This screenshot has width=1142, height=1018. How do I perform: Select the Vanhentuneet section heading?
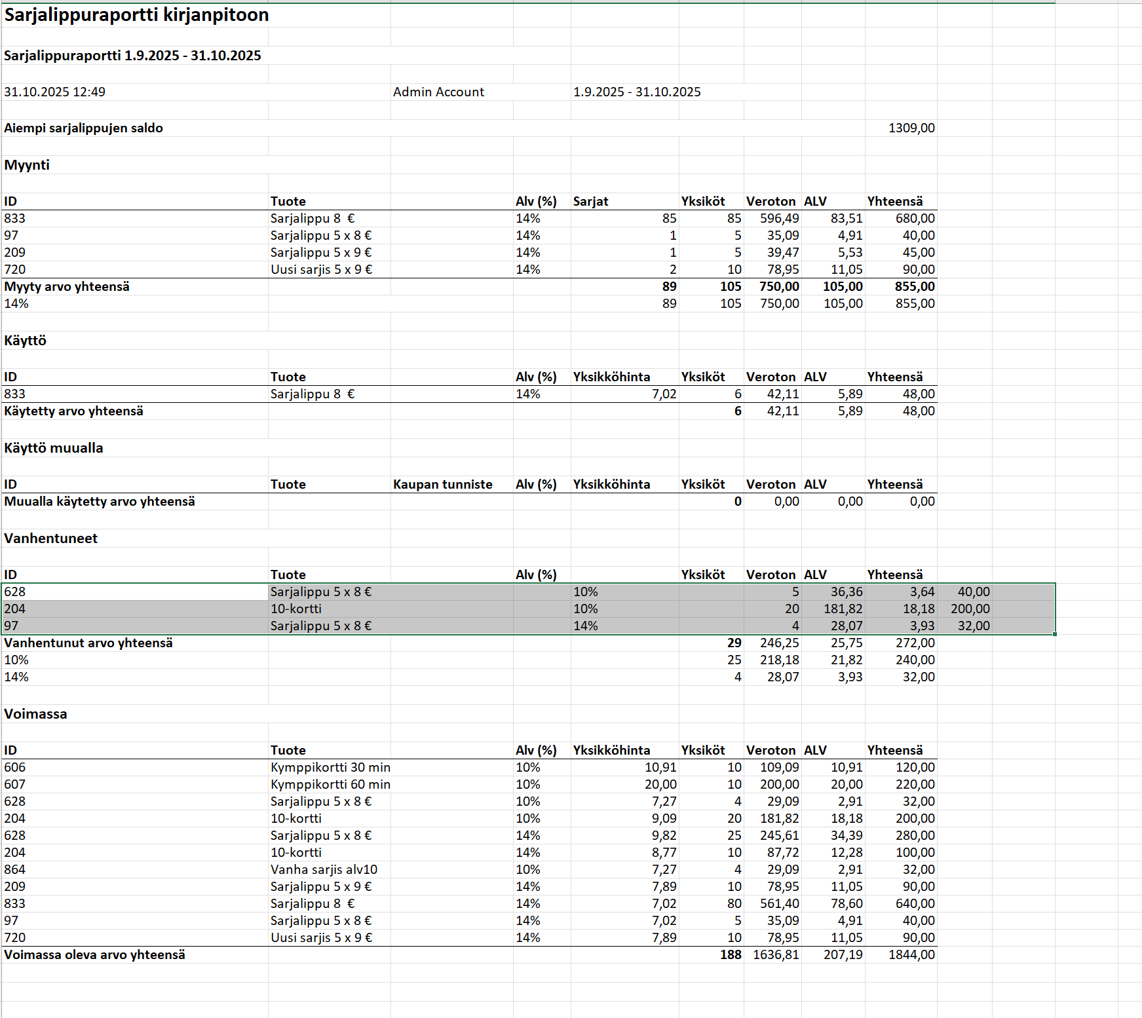point(51,538)
